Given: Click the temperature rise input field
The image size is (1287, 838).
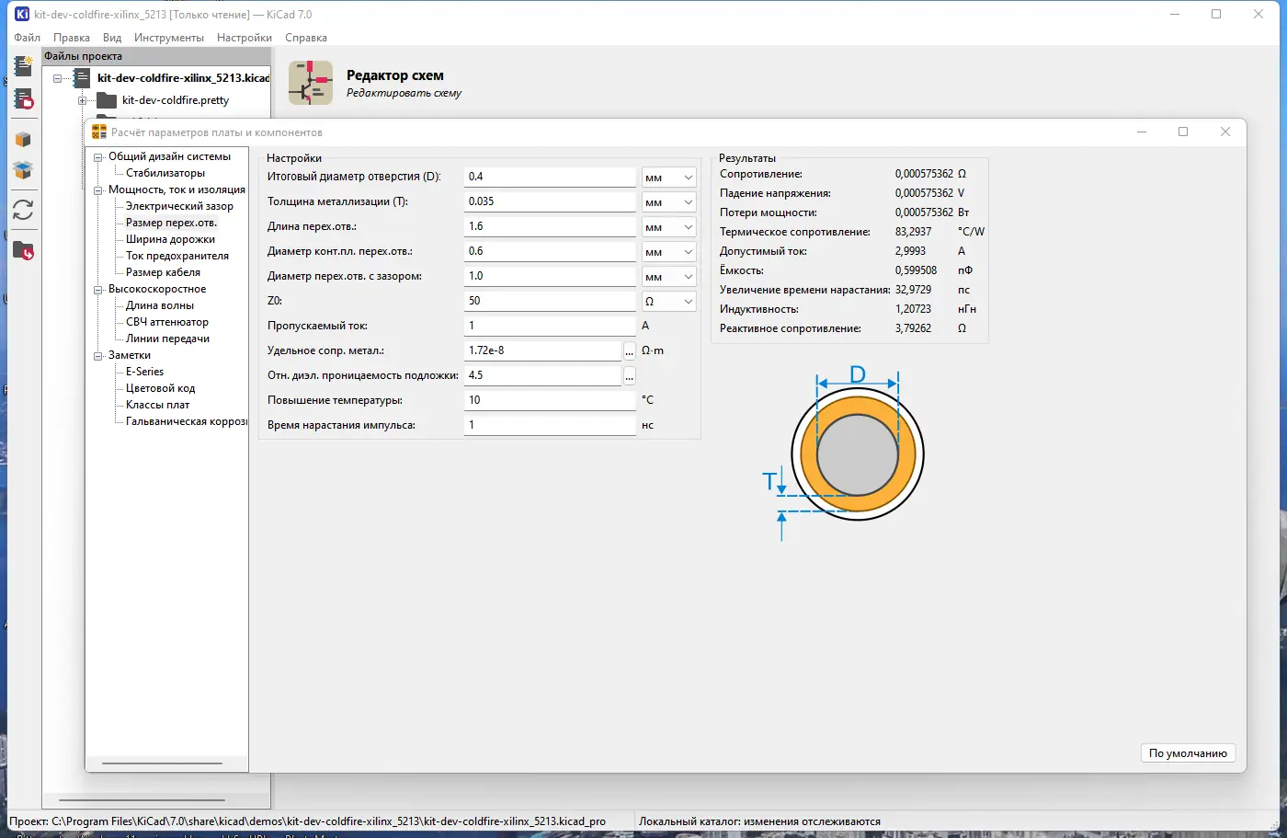Looking at the screenshot, I should 550,400.
